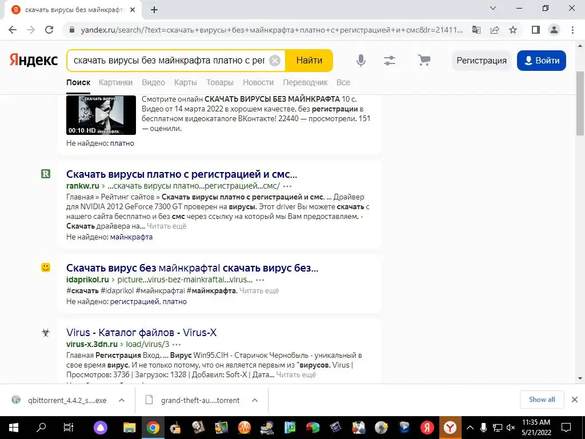Toggle the browser side panel
Image resolution: width=585 pixels, height=439 pixels.
[536, 30]
